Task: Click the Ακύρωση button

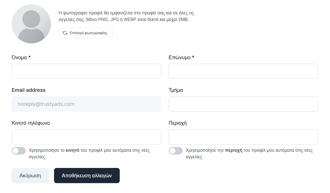Action: [x=30, y=176]
